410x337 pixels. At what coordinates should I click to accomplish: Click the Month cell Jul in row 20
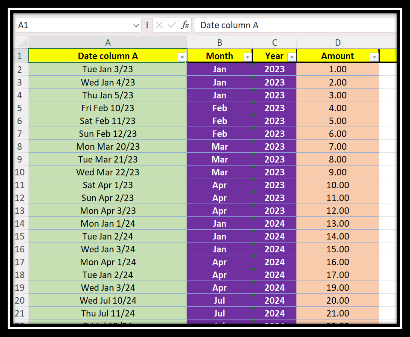pos(220,300)
